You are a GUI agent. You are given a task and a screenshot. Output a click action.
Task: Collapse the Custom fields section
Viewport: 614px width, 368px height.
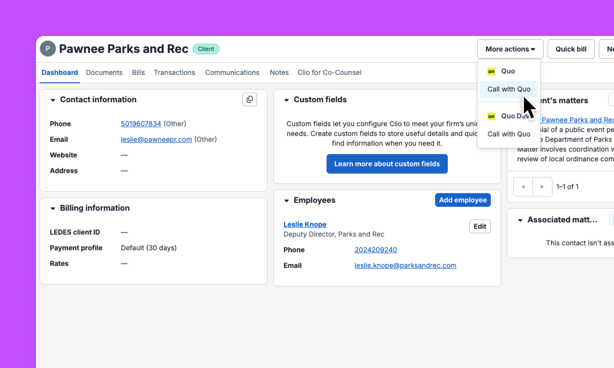pos(287,100)
